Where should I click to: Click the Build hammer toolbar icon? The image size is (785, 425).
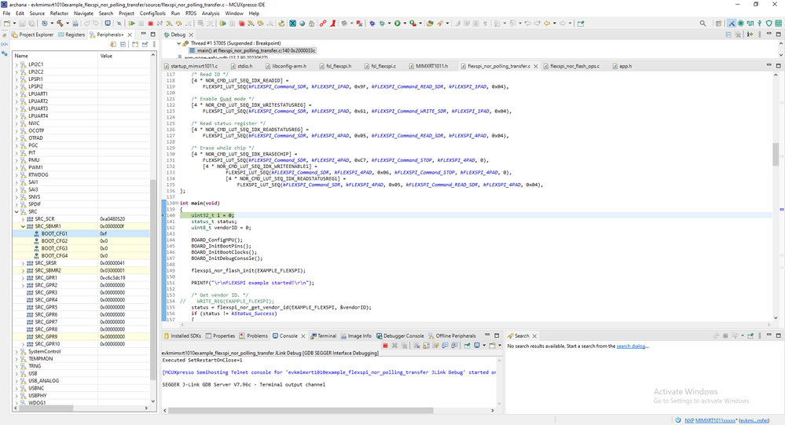coord(60,24)
